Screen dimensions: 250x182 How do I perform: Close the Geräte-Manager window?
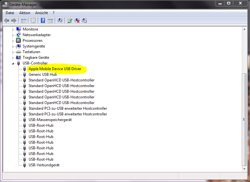(241, 3)
